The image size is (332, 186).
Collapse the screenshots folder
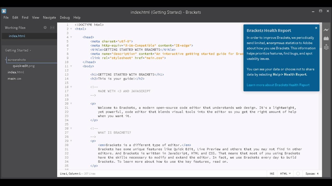click(6, 60)
